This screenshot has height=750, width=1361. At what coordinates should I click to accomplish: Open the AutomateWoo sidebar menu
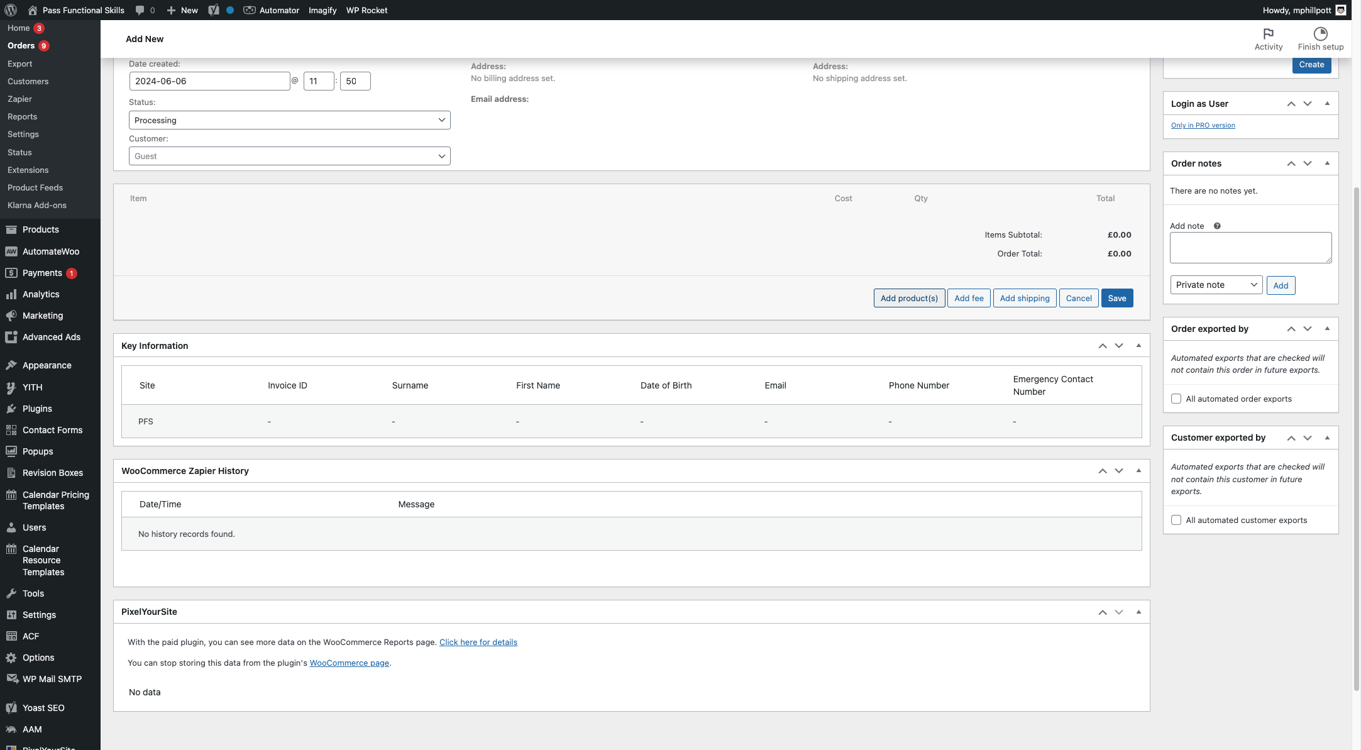[50, 251]
